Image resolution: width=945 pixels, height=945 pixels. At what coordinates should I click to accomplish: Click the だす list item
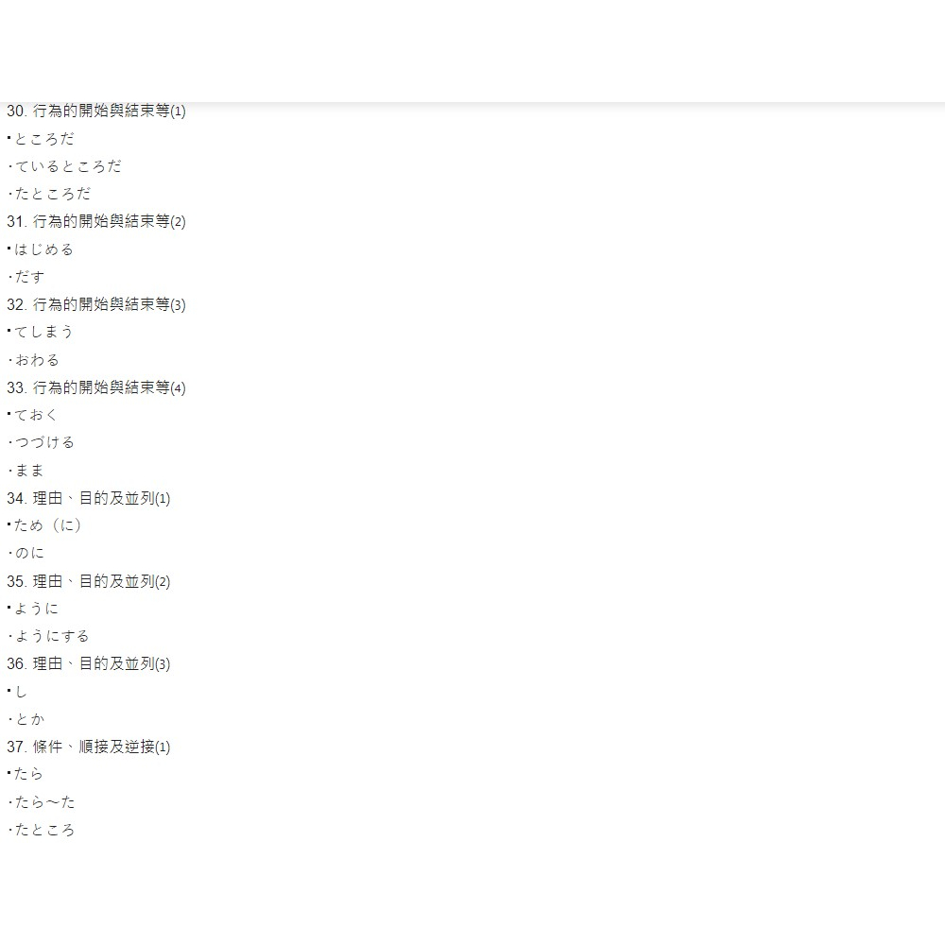[30, 277]
